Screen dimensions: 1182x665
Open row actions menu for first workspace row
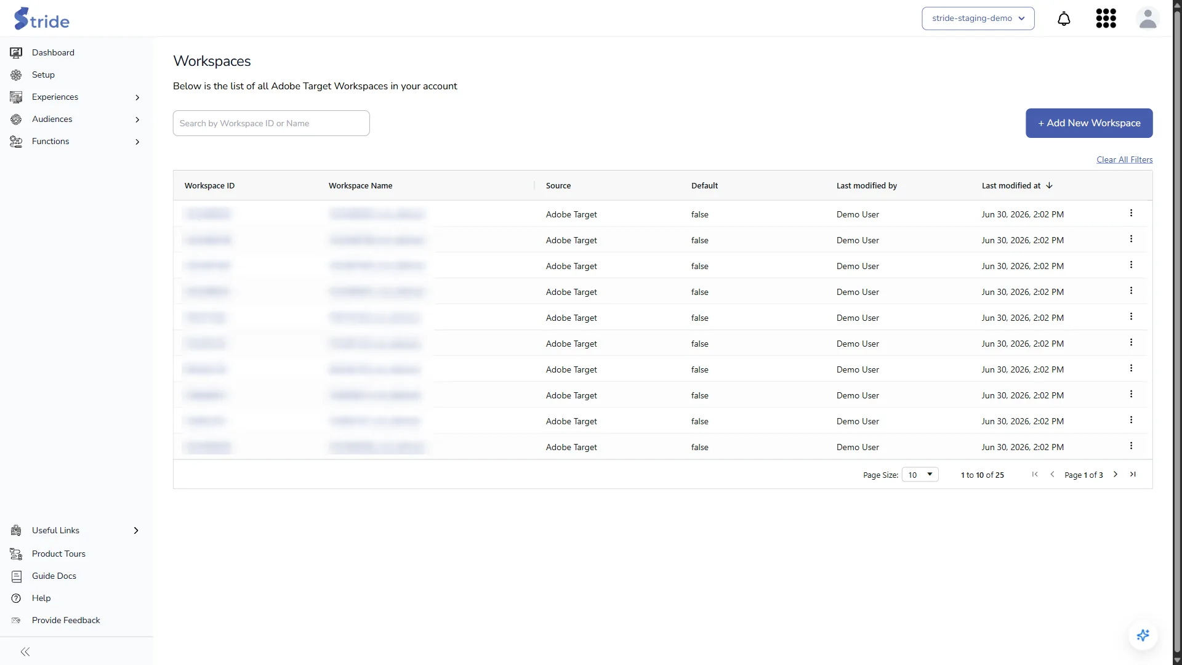[x=1131, y=213]
